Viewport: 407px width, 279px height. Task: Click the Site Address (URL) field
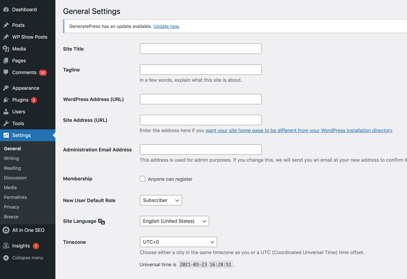coord(201,120)
